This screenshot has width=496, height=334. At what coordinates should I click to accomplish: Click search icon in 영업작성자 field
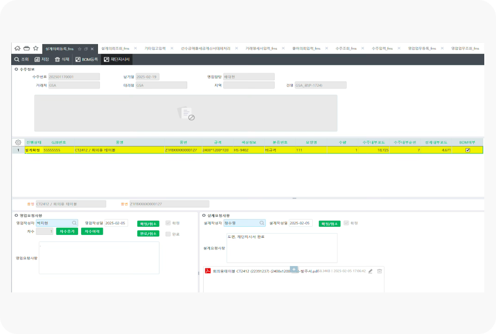point(75,223)
